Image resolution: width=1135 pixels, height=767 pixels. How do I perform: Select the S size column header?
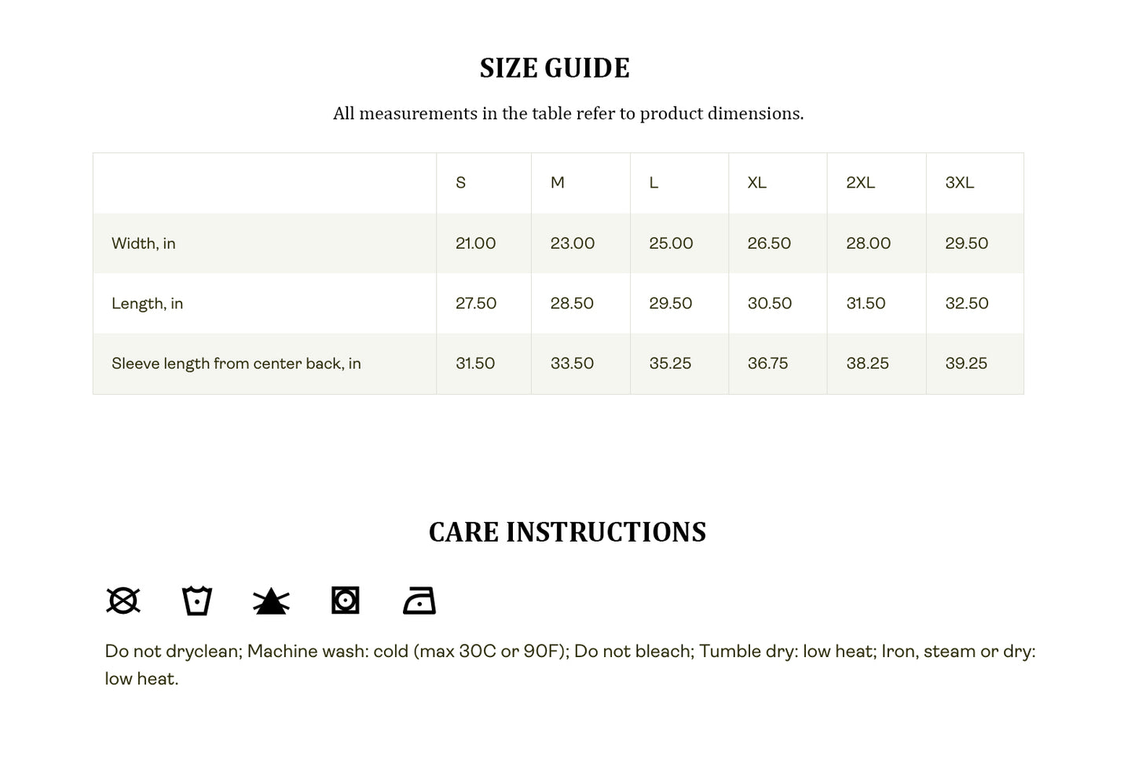pos(461,183)
